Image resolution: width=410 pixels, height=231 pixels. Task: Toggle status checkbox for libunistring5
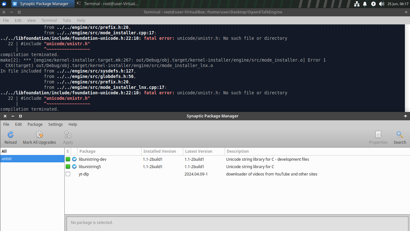(x=68, y=167)
